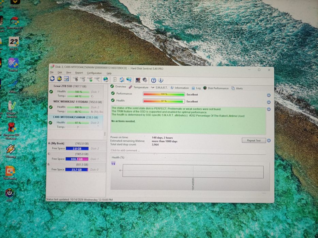318x238 pixels.
Task: Click the dark round toolbar icon before help
Action: pyautogui.click(x=145, y=80)
